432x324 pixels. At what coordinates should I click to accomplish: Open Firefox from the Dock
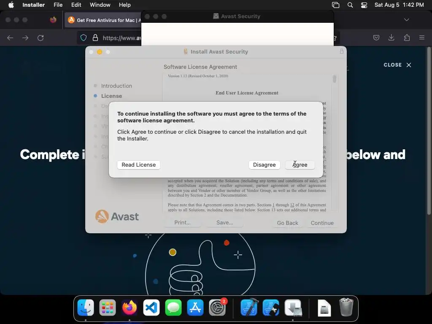click(x=130, y=308)
